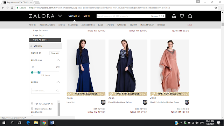Open the NEW IN menu
224x126 pixels.
[x=33, y=25]
